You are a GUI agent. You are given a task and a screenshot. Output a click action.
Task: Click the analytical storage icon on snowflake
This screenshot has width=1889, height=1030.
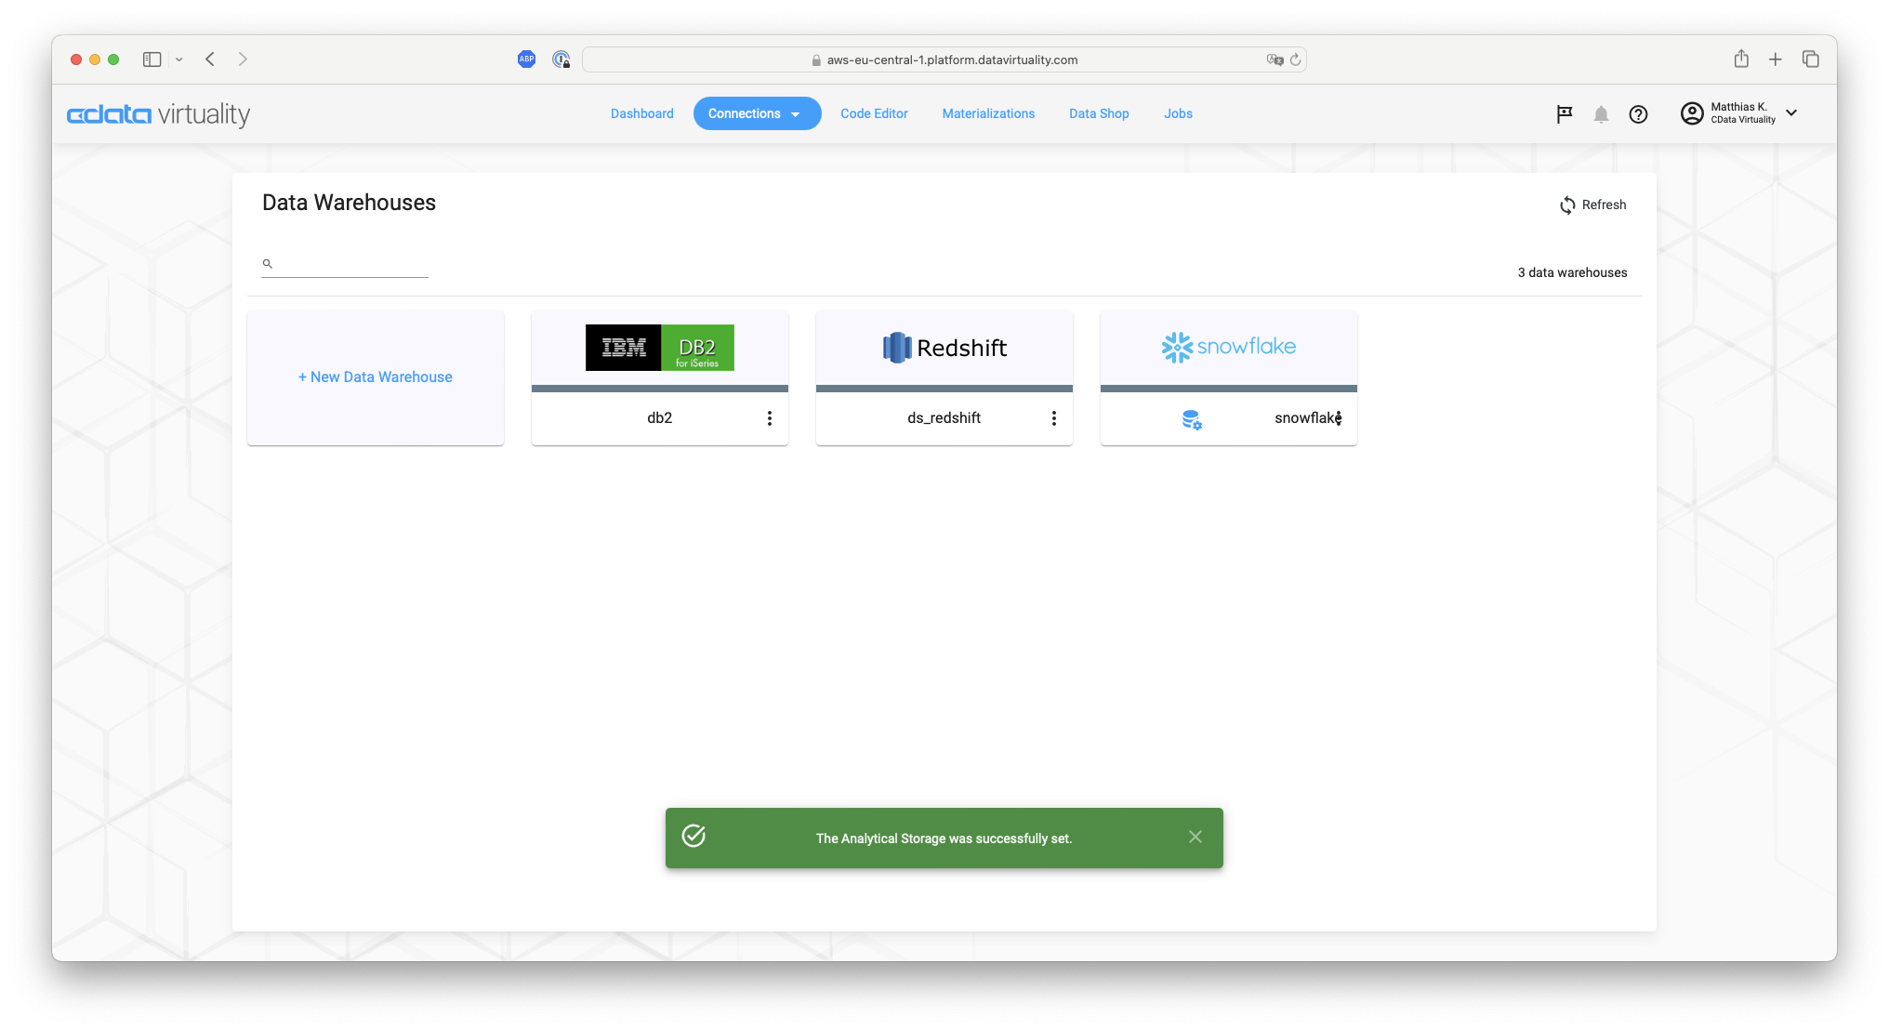[1192, 419]
